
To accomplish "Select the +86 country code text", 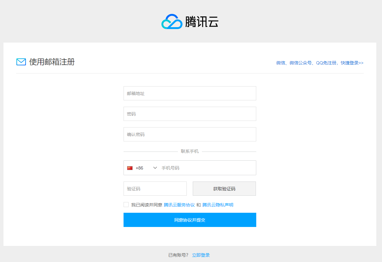I will 139,168.
